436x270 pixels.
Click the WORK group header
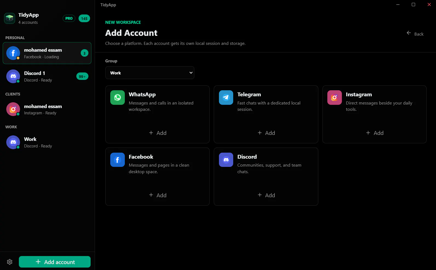coord(11,127)
